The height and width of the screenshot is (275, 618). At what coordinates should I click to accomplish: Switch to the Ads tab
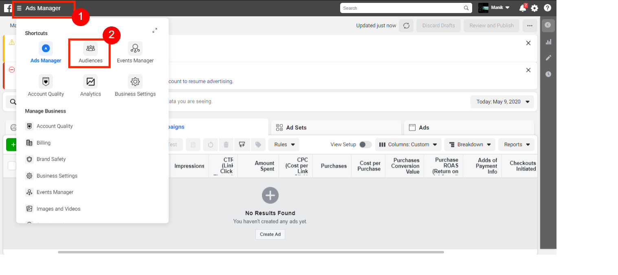click(x=469, y=127)
